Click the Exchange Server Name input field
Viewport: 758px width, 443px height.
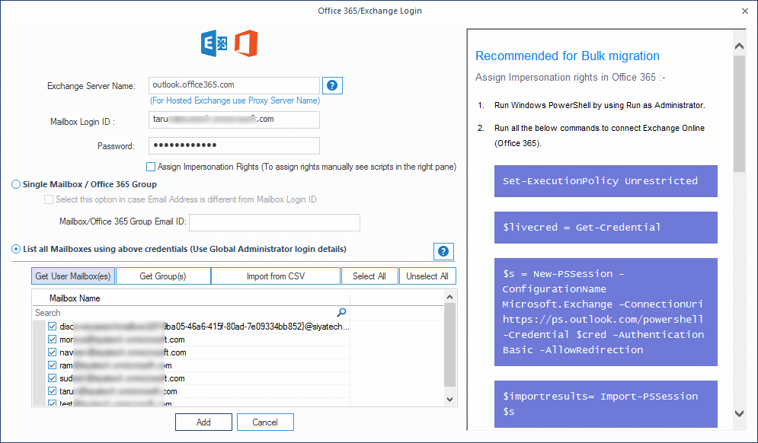pos(233,85)
